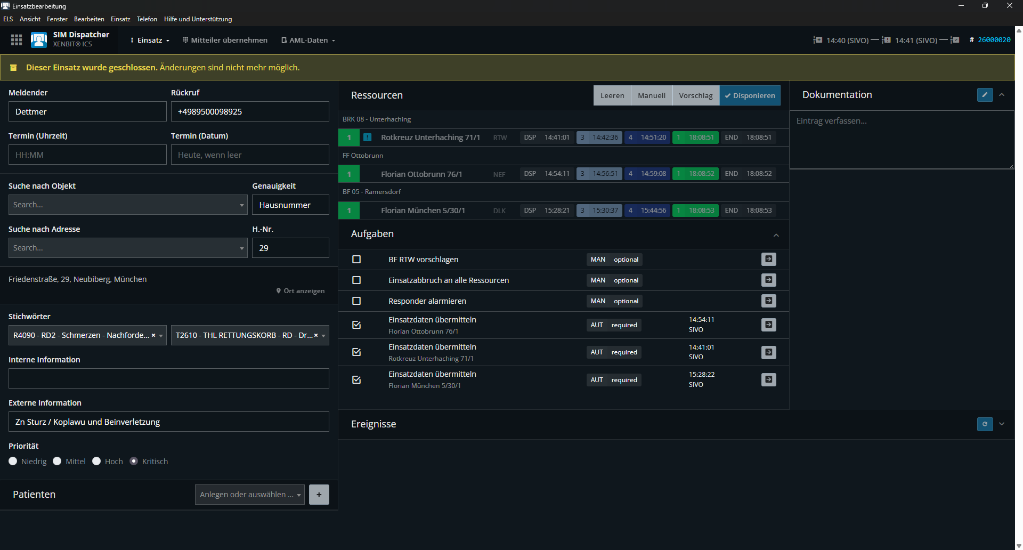Click the pencil edit icon in Dokumentation
1023x550 pixels.
tap(985, 95)
